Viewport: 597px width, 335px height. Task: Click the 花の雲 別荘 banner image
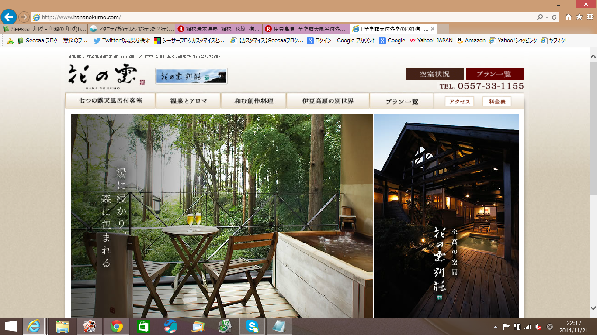[x=191, y=76]
